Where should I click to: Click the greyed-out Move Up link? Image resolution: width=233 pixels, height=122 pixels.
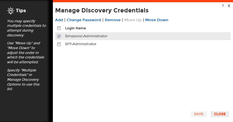pos(133,20)
